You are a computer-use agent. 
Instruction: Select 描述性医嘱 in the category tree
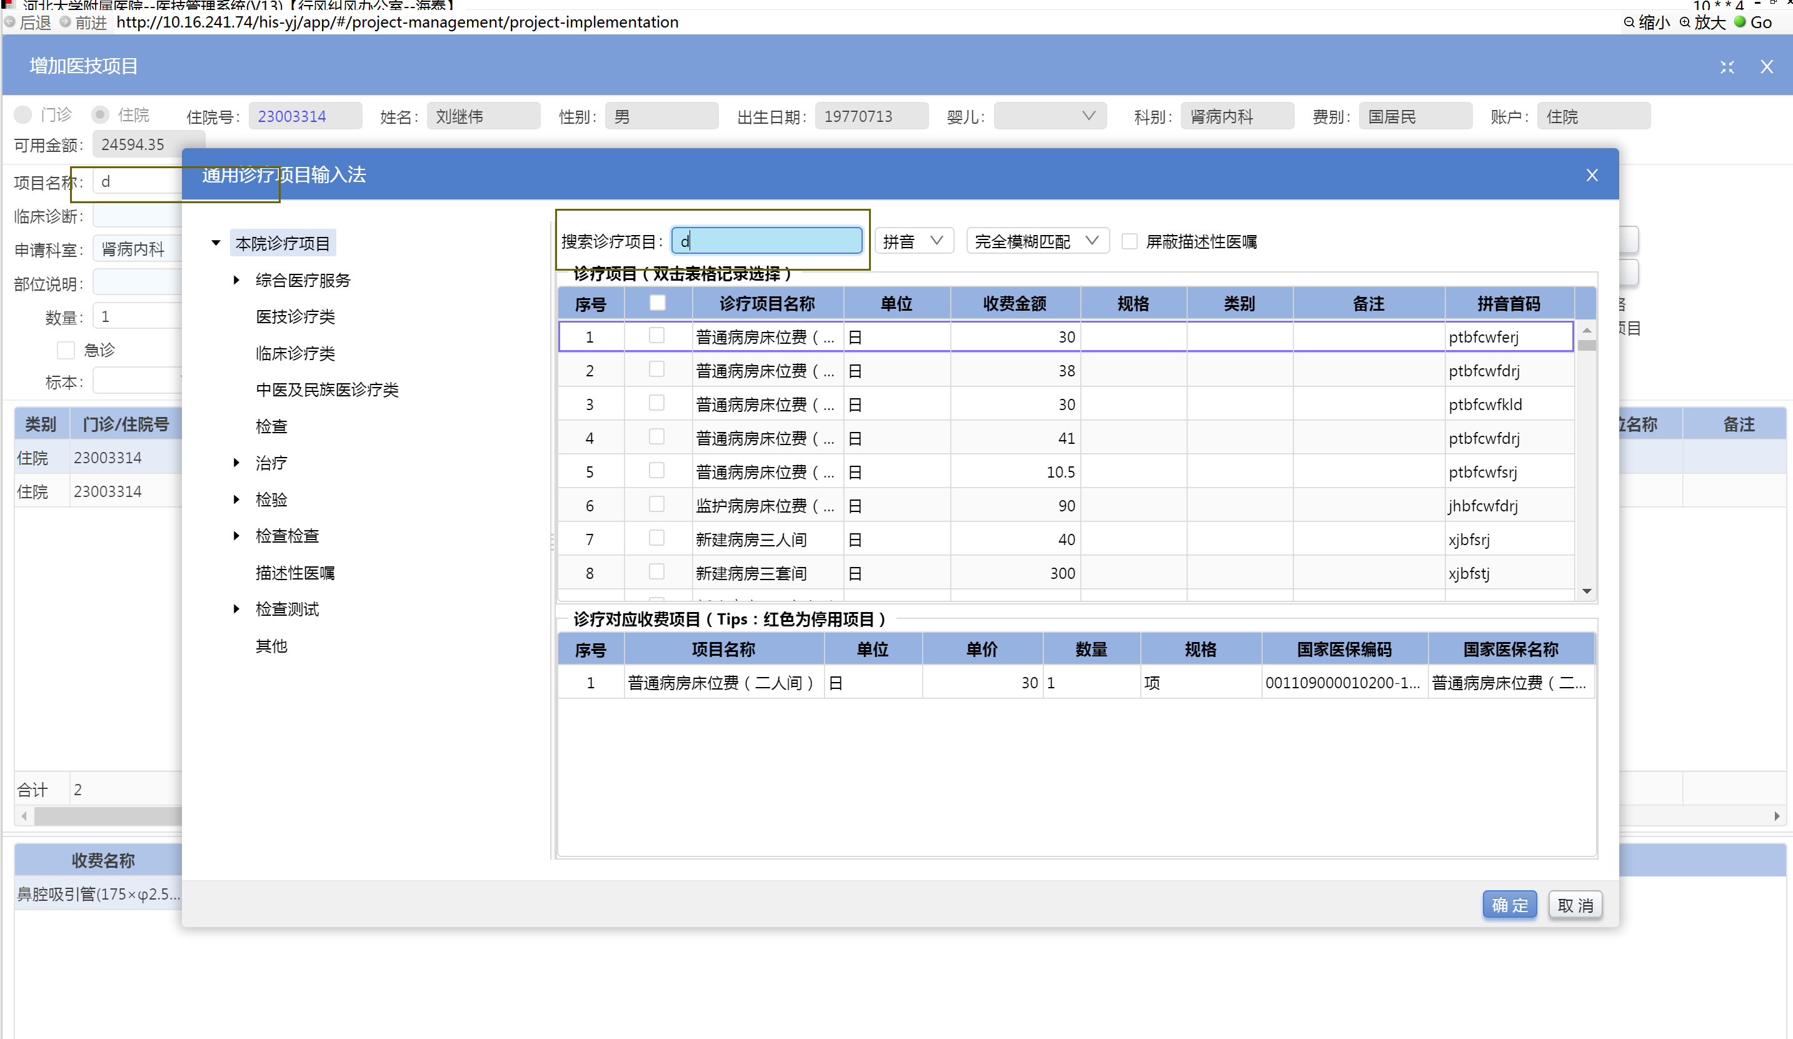294,573
